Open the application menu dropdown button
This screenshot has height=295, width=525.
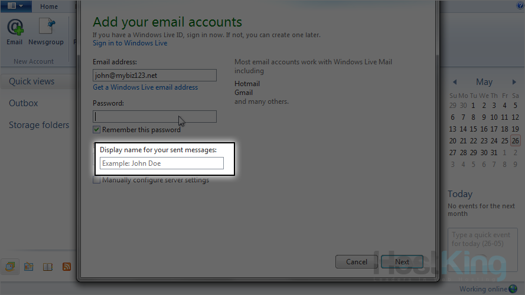pos(15,6)
